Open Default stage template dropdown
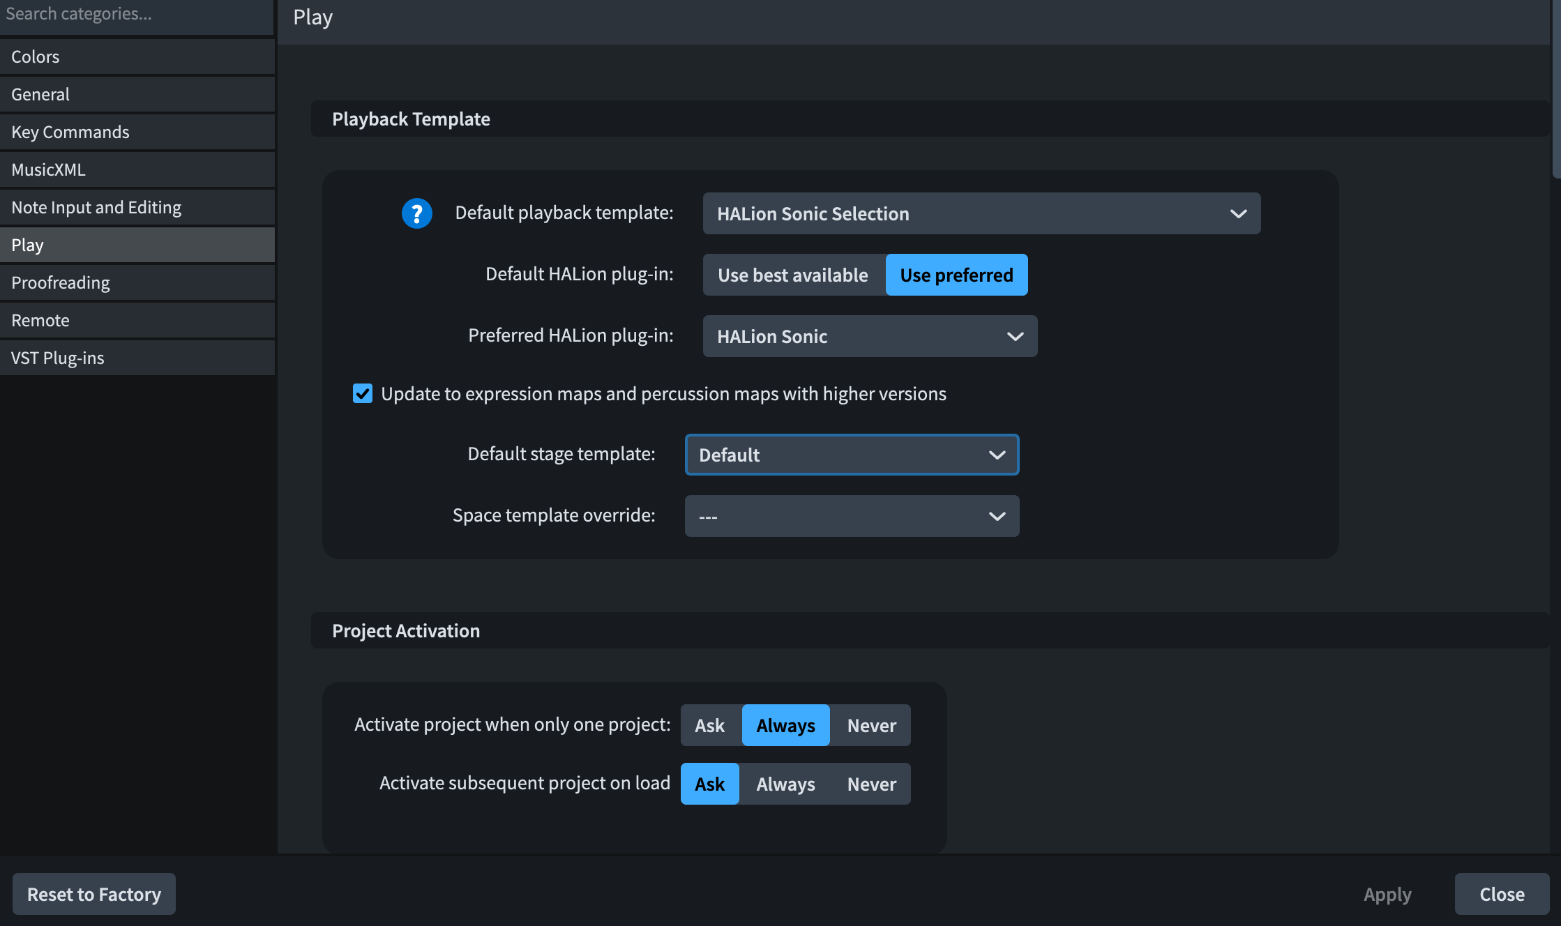Image resolution: width=1561 pixels, height=926 pixels. click(852, 455)
